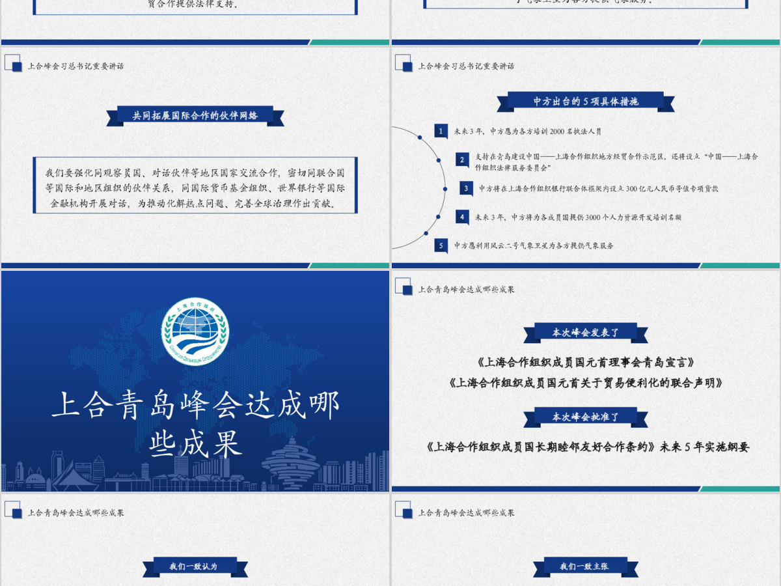Screen dimensions: 781x586
Task: Select the 本次峰会批准了 ribbon banner
Action: [586, 417]
